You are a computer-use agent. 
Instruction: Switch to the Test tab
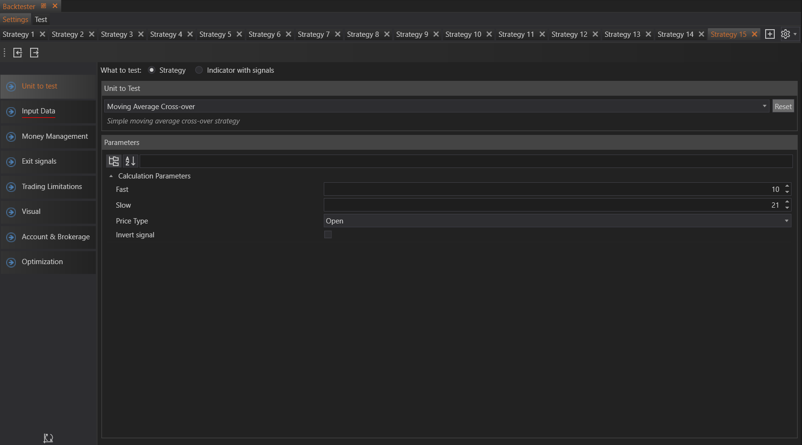point(41,20)
